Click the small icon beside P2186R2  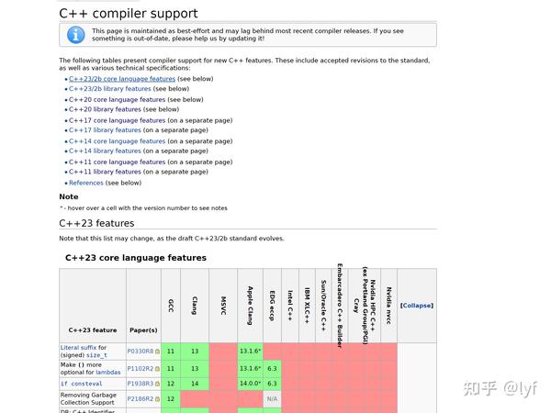tap(157, 399)
